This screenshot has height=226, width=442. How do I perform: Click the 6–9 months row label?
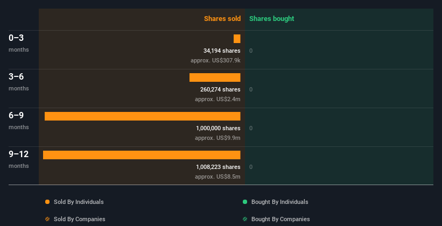19,121
